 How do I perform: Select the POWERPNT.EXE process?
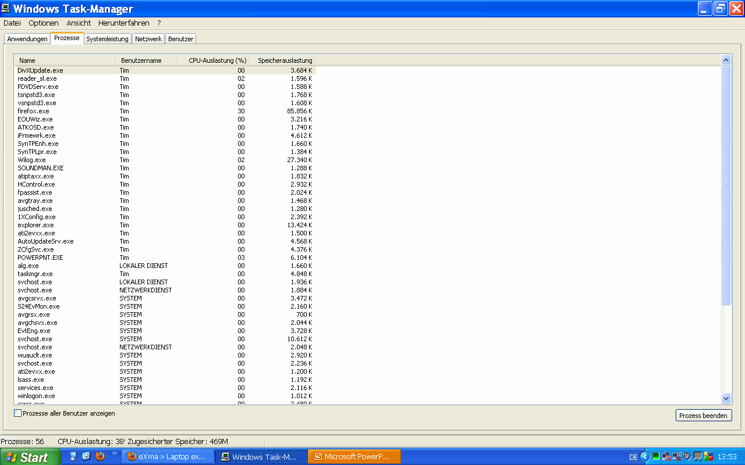[x=165, y=257]
